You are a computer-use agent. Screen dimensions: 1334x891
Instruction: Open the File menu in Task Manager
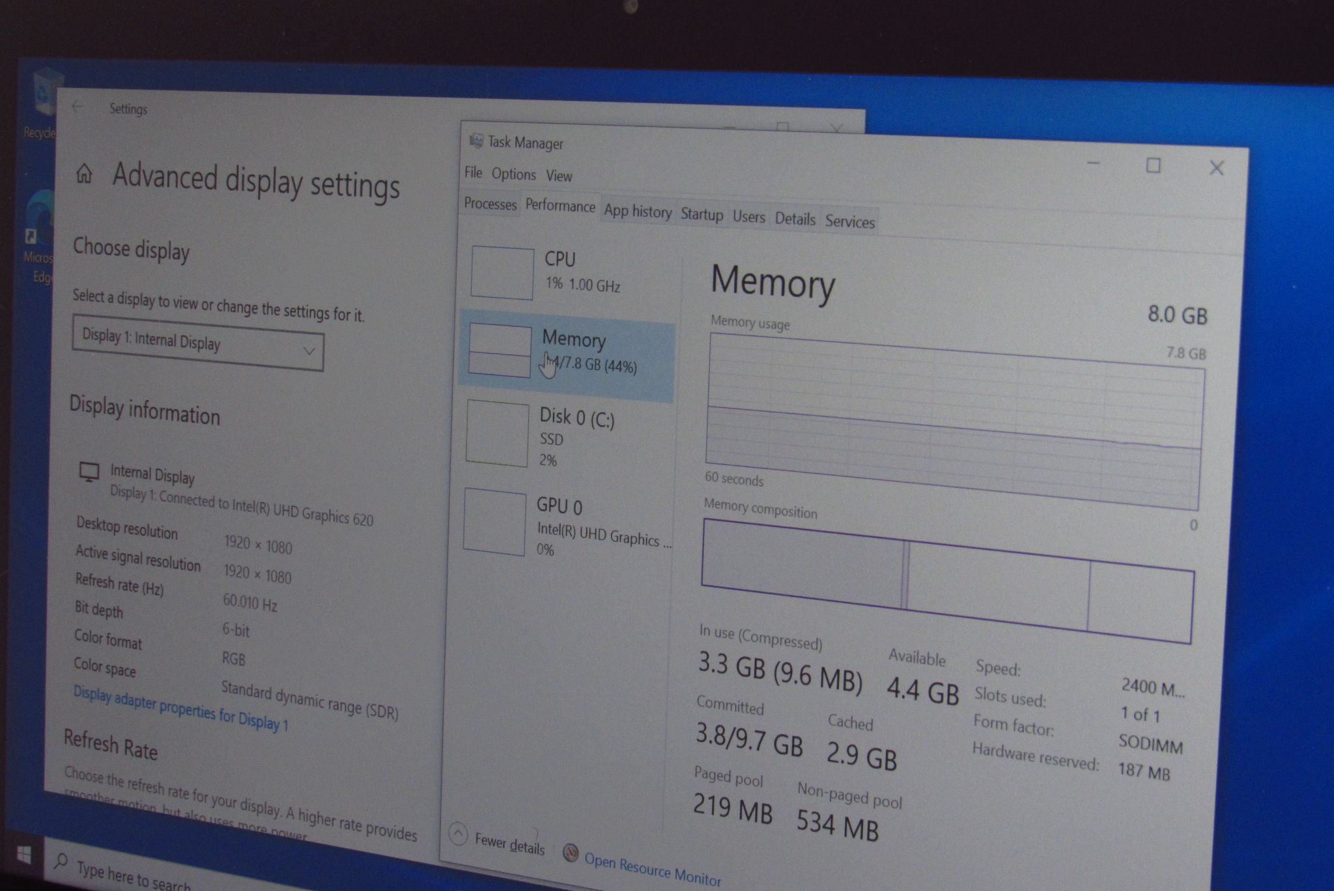(x=474, y=173)
